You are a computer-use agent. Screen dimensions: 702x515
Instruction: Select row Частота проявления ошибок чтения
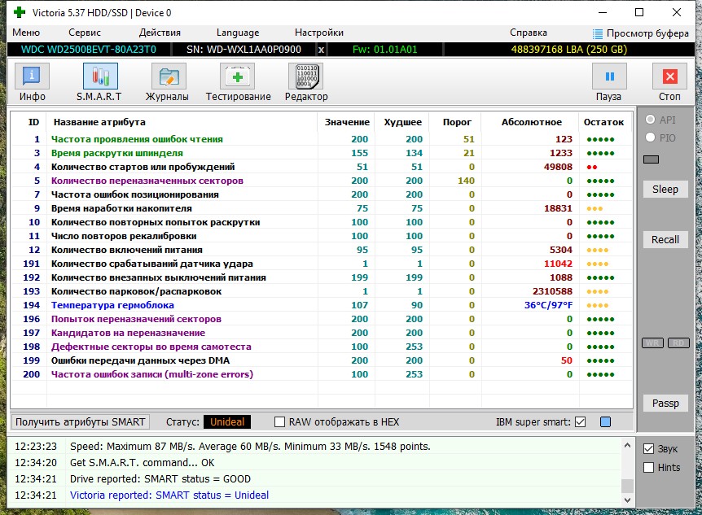[322, 139]
